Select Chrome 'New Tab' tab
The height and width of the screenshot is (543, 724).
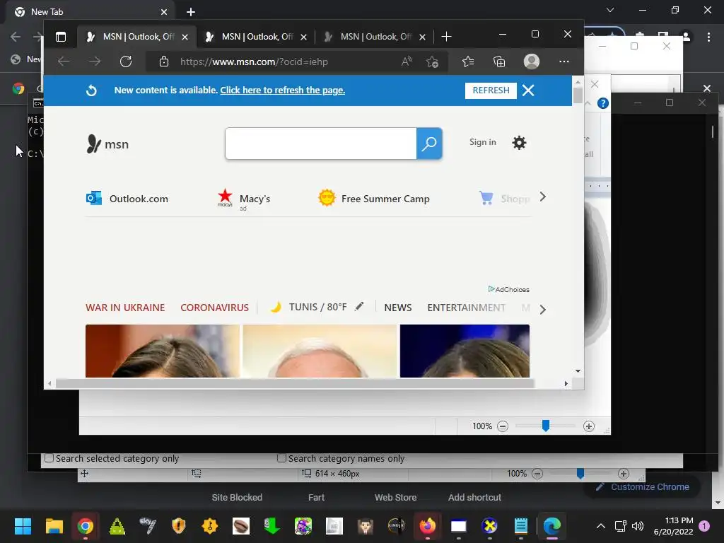(91, 12)
